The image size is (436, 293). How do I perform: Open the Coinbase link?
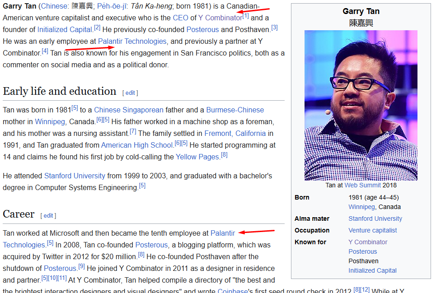(x=233, y=290)
